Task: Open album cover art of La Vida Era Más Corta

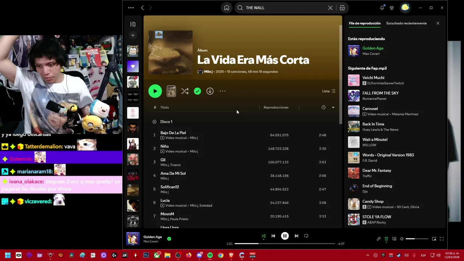Action: pyautogui.click(x=170, y=53)
